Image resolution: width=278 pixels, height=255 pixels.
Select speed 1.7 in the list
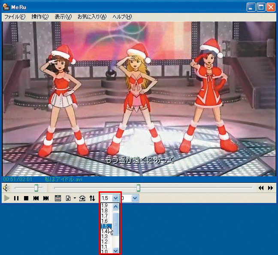(106, 216)
